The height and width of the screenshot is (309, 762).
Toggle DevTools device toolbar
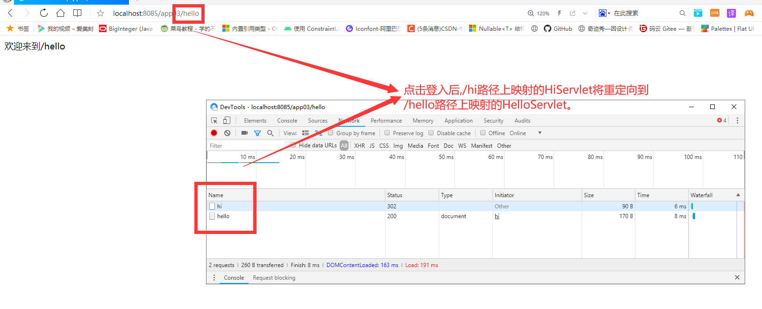point(227,120)
